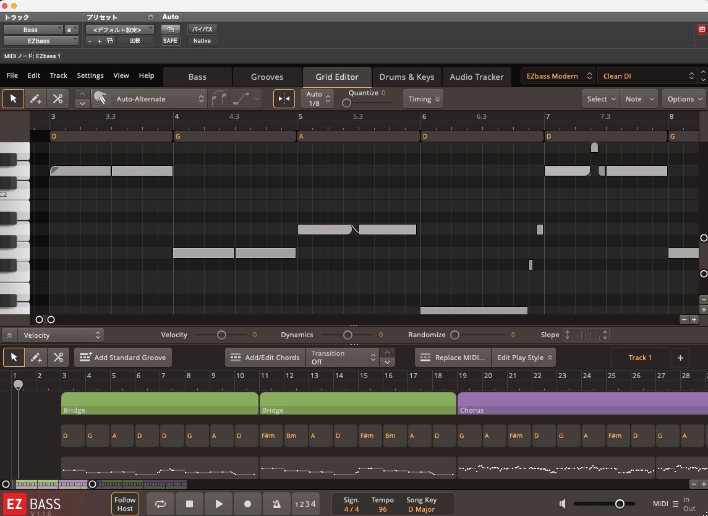Select the arrow tool in song track toolbar

click(14, 358)
